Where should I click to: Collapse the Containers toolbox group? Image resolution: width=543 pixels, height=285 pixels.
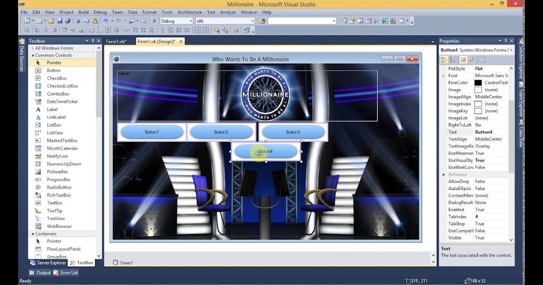coord(33,234)
